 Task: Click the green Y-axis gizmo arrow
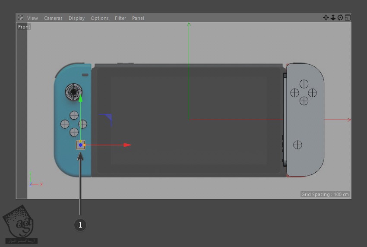80,98
